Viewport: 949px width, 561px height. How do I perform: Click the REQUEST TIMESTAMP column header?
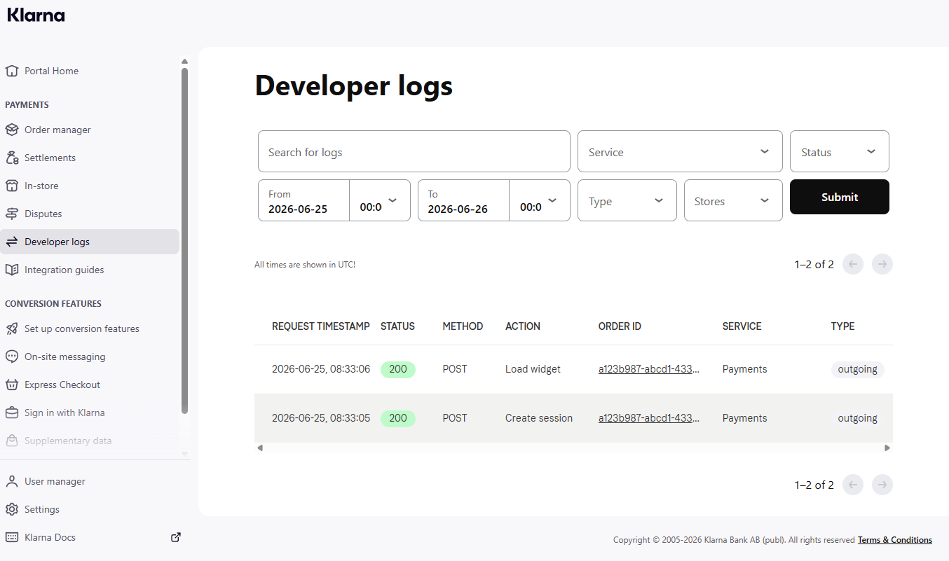[x=321, y=326]
